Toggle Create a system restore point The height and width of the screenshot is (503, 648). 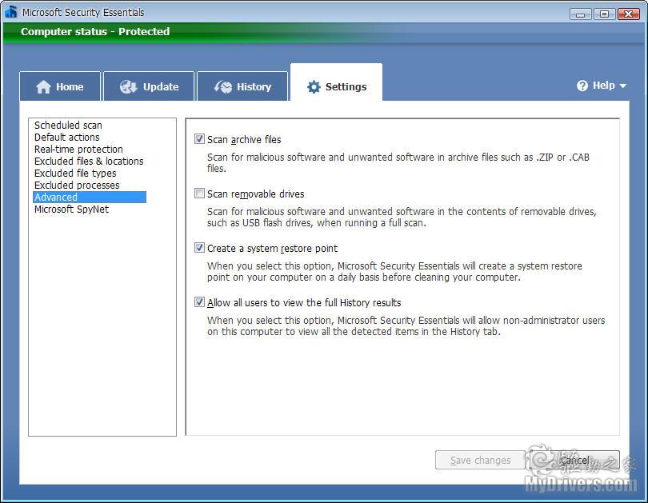point(199,248)
